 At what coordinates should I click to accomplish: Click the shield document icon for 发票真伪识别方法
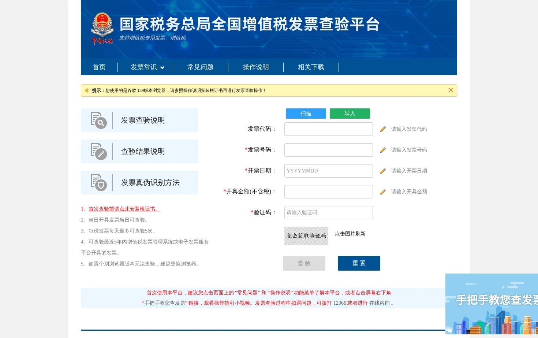pos(99,183)
